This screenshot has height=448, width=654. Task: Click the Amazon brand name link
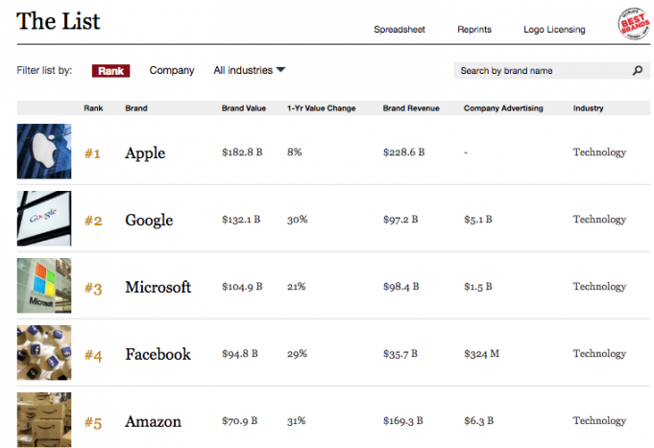[x=153, y=421]
